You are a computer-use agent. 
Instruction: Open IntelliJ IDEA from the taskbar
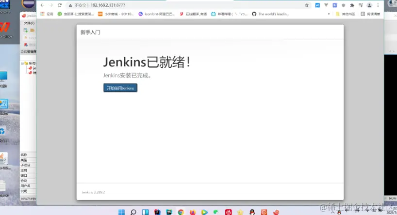coord(157,212)
